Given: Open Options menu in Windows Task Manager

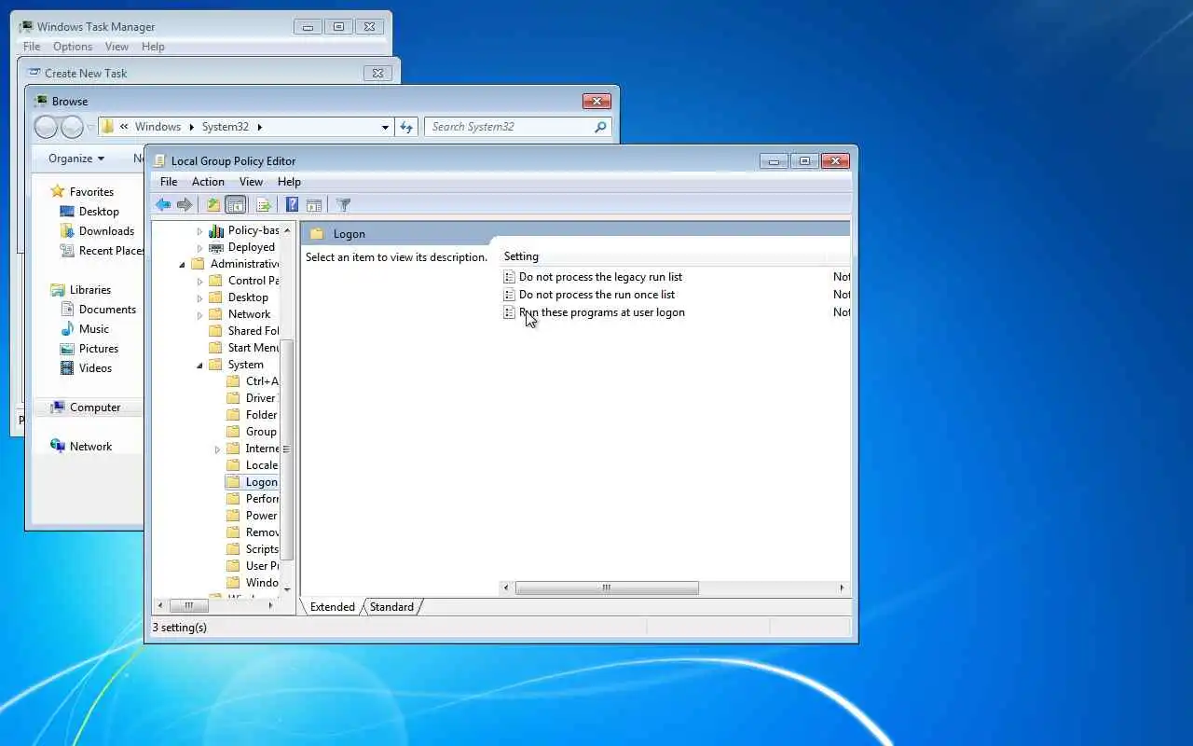Looking at the screenshot, I should click(x=73, y=47).
